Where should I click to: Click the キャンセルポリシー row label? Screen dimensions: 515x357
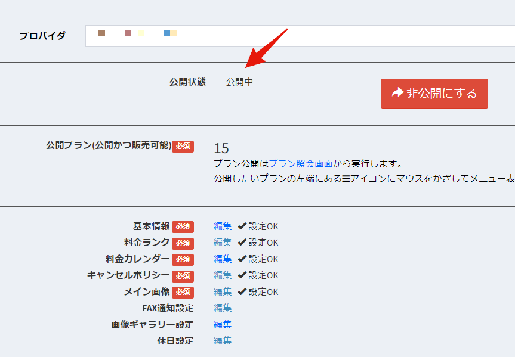click(x=128, y=275)
